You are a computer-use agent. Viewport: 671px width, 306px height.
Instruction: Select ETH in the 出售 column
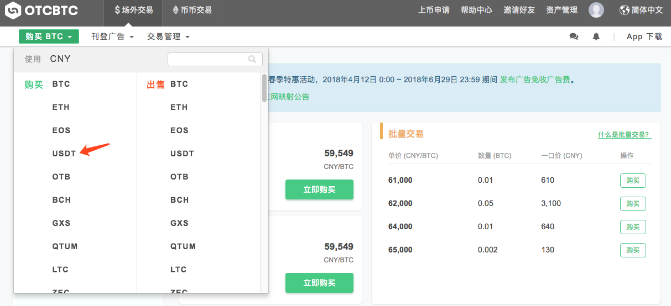coord(179,107)
